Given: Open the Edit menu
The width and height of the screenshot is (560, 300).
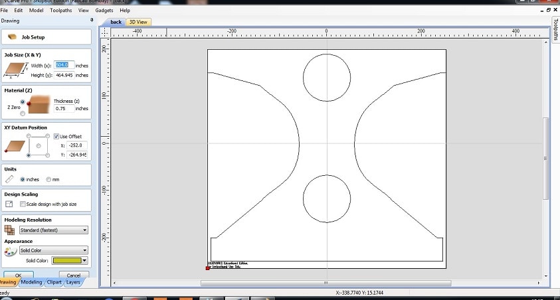Looking at the screenshot, I should click(x=18, y=11).
